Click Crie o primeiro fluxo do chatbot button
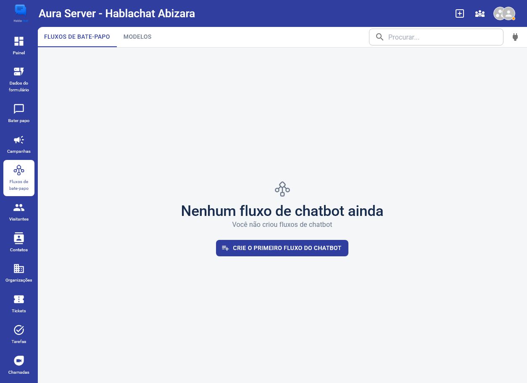 [282, 248]
